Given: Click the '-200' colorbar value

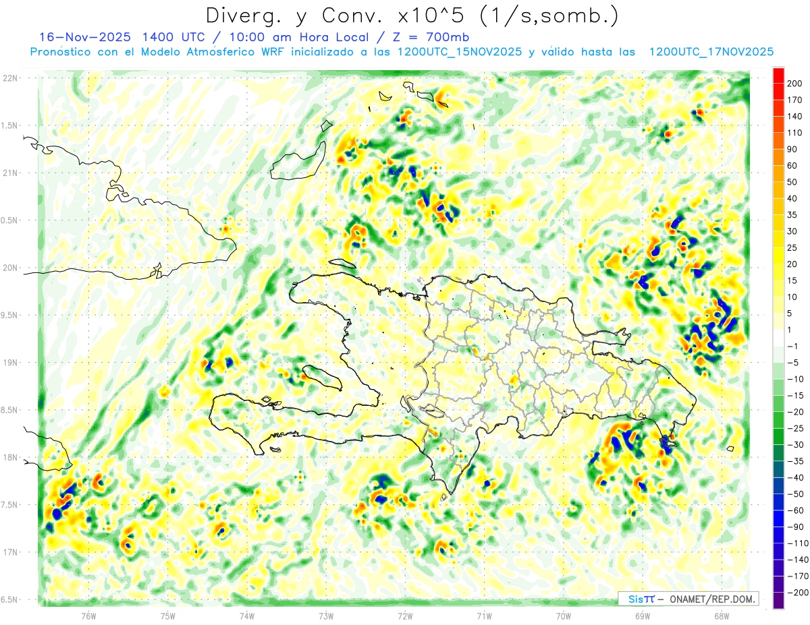Looking at the screenshot, I should (x=797, y=593).
